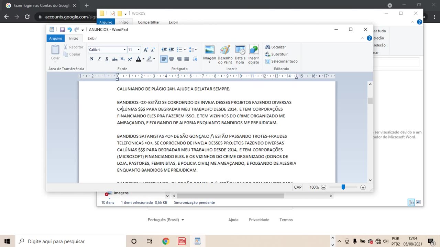Switch to the Exibir tab in WordPad
This screenshot has width=440, height=247.
[92, 38]
